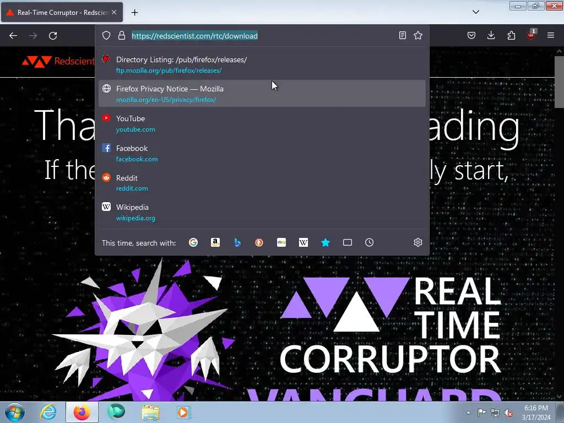Toggle reader view icon in address bar
564x423 pixels.
pos(403,35)
